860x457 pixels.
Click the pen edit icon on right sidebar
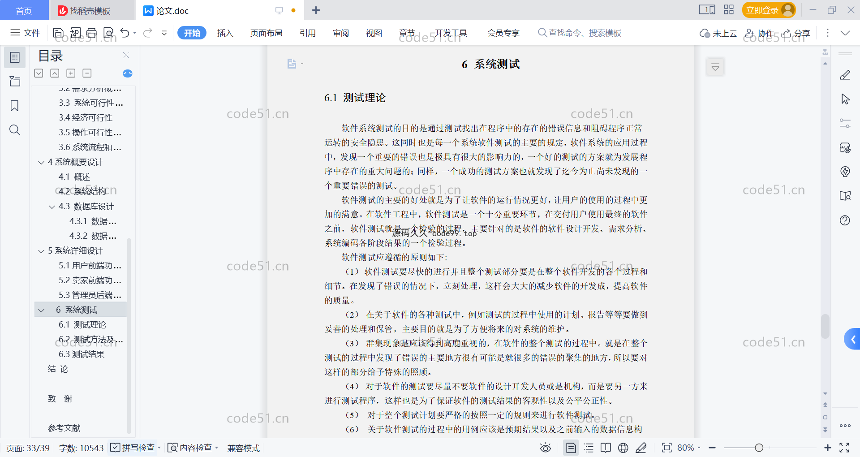pos(845,75)
